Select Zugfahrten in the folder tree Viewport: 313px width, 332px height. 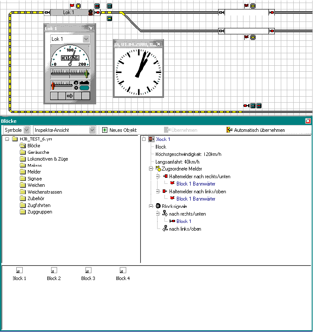[38, 205]
